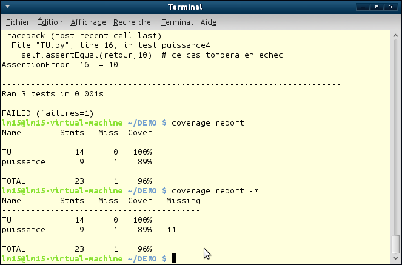Click the scrollbar up arrow
Screen dimensions: 402x265
tap(395, 34)
